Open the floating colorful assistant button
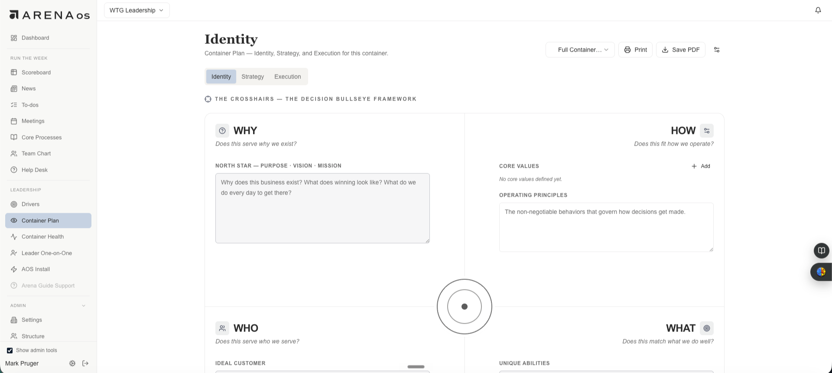 tap(821, 272)
